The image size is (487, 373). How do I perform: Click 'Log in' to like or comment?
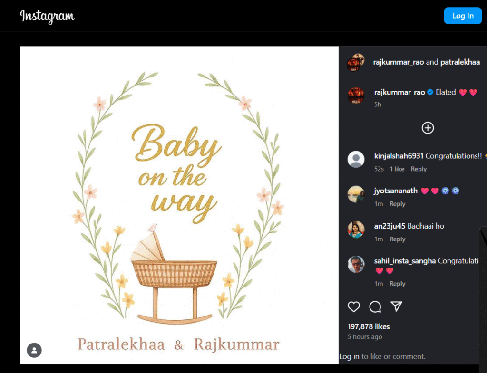(349, 356)
